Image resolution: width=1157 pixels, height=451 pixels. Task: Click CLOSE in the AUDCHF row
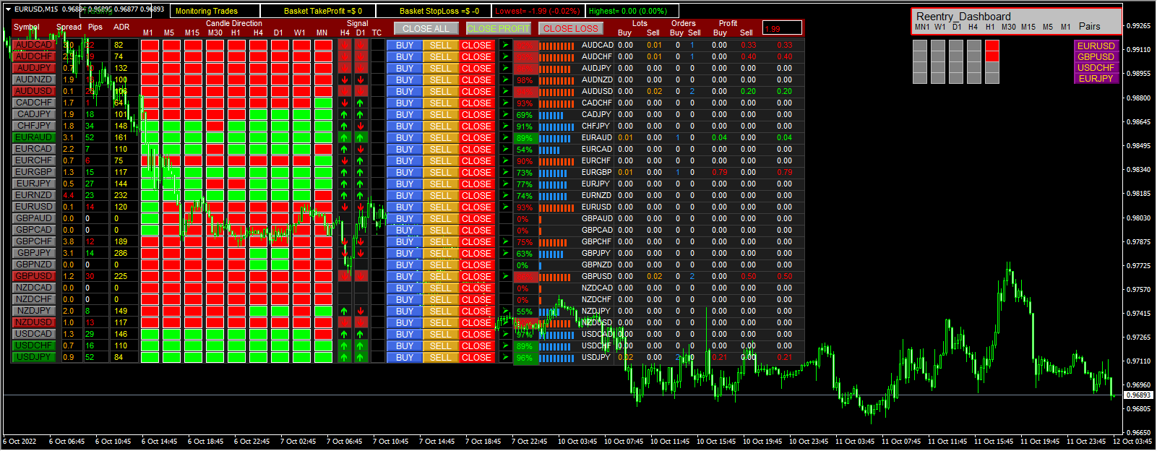476,56
